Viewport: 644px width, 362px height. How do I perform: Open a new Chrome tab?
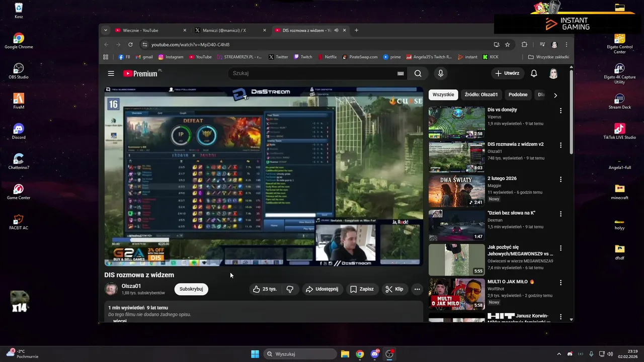coord(356,30)
